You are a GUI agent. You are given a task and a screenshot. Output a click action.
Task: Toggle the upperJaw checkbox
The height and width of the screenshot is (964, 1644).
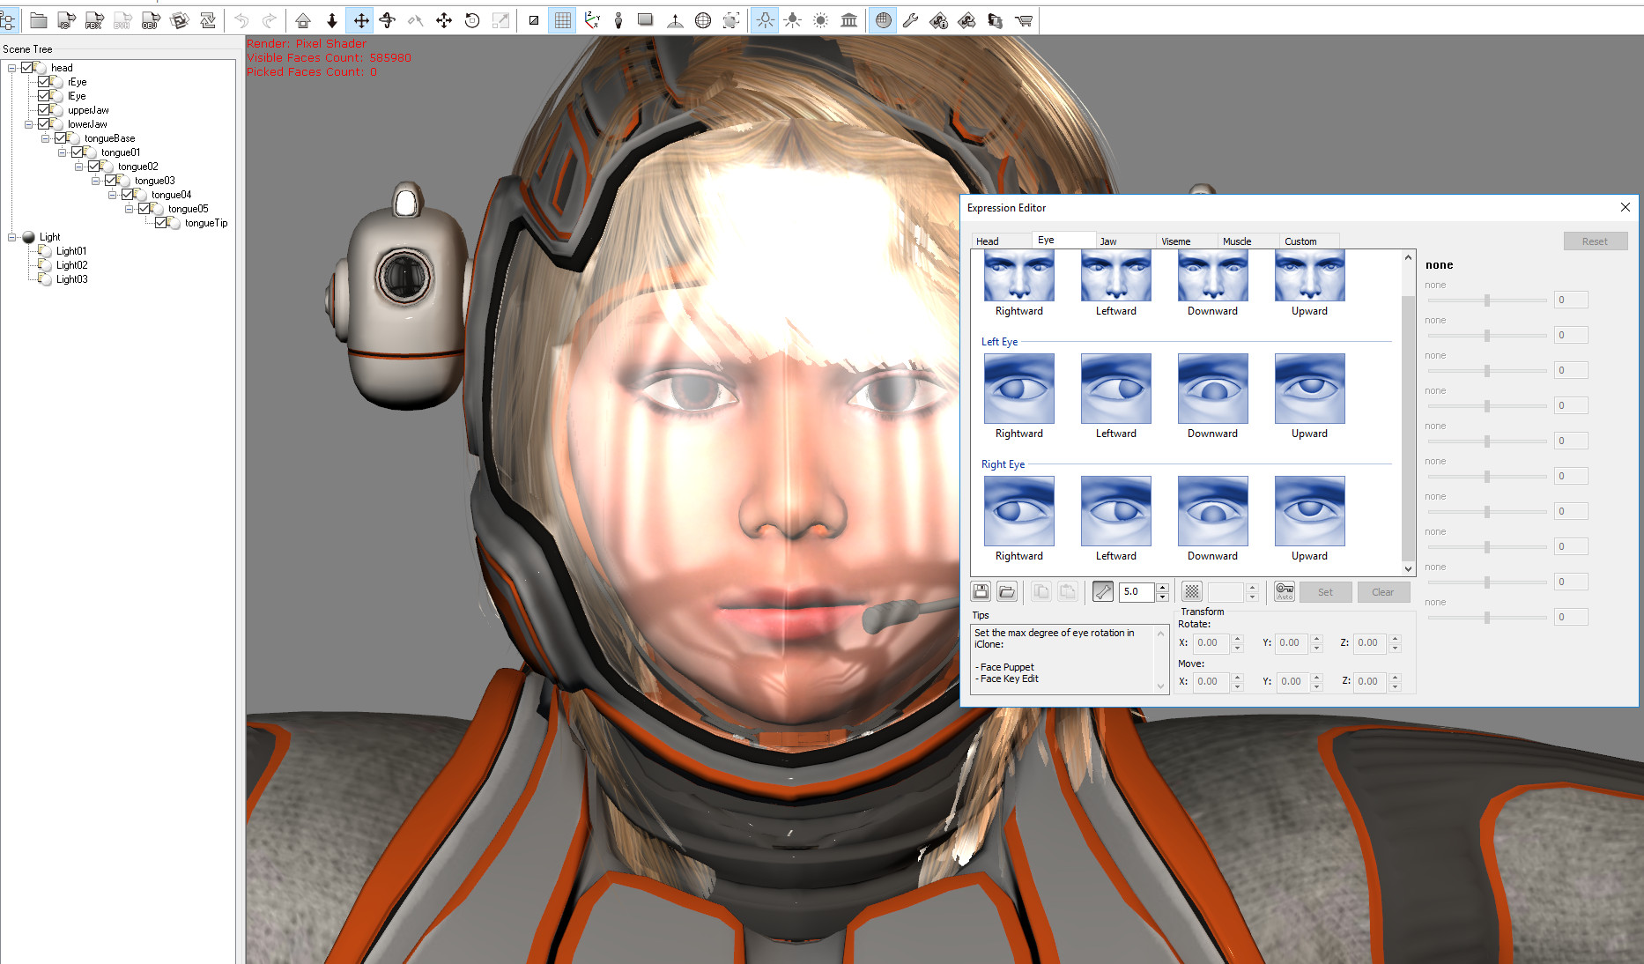point(44,110)
